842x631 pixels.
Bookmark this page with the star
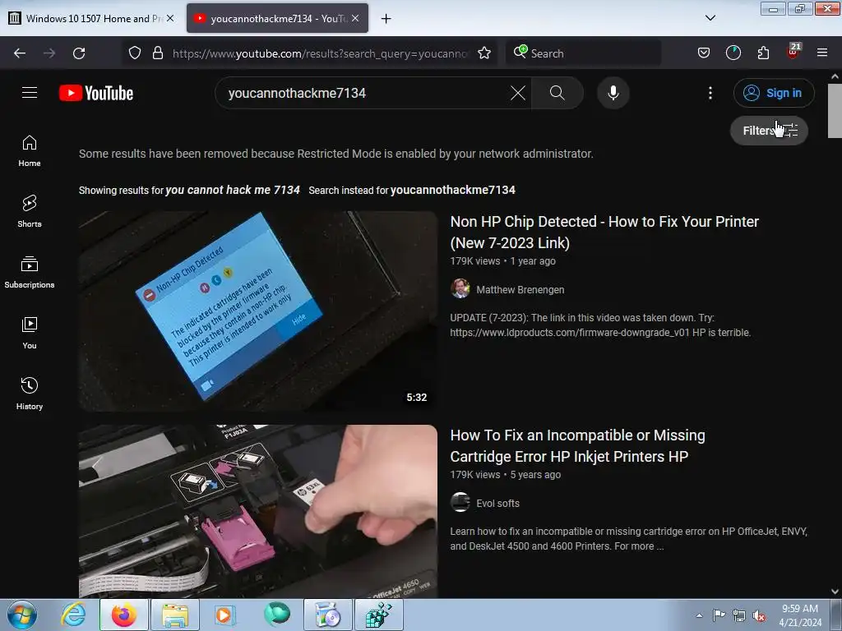click(483, 53)
